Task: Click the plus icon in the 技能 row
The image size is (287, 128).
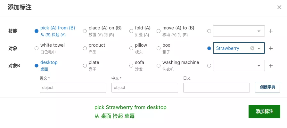Action: [271, 31]
